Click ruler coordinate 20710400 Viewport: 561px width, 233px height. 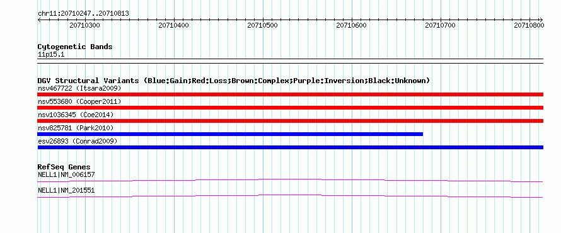173,25
